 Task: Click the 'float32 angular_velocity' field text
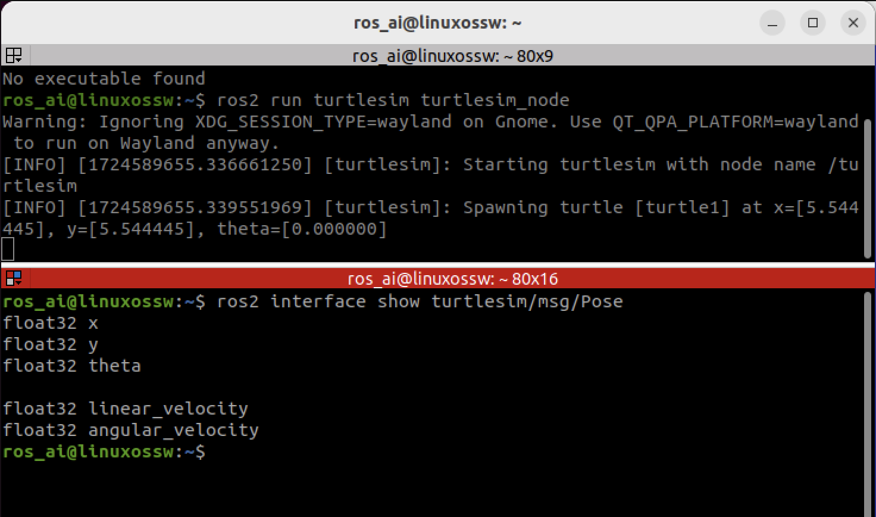coord(130,429)
